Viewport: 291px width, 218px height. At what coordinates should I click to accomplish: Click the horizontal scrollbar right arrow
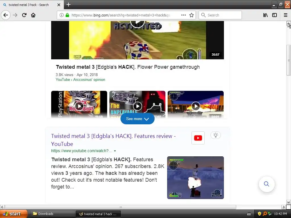tap(283, 207)
